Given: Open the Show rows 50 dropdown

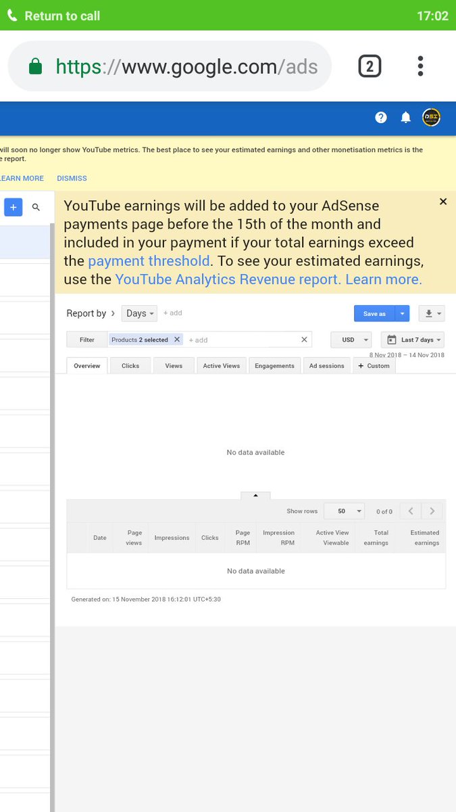Looking at the screenshot, I should pyautogui.click(x=345, y=511).
